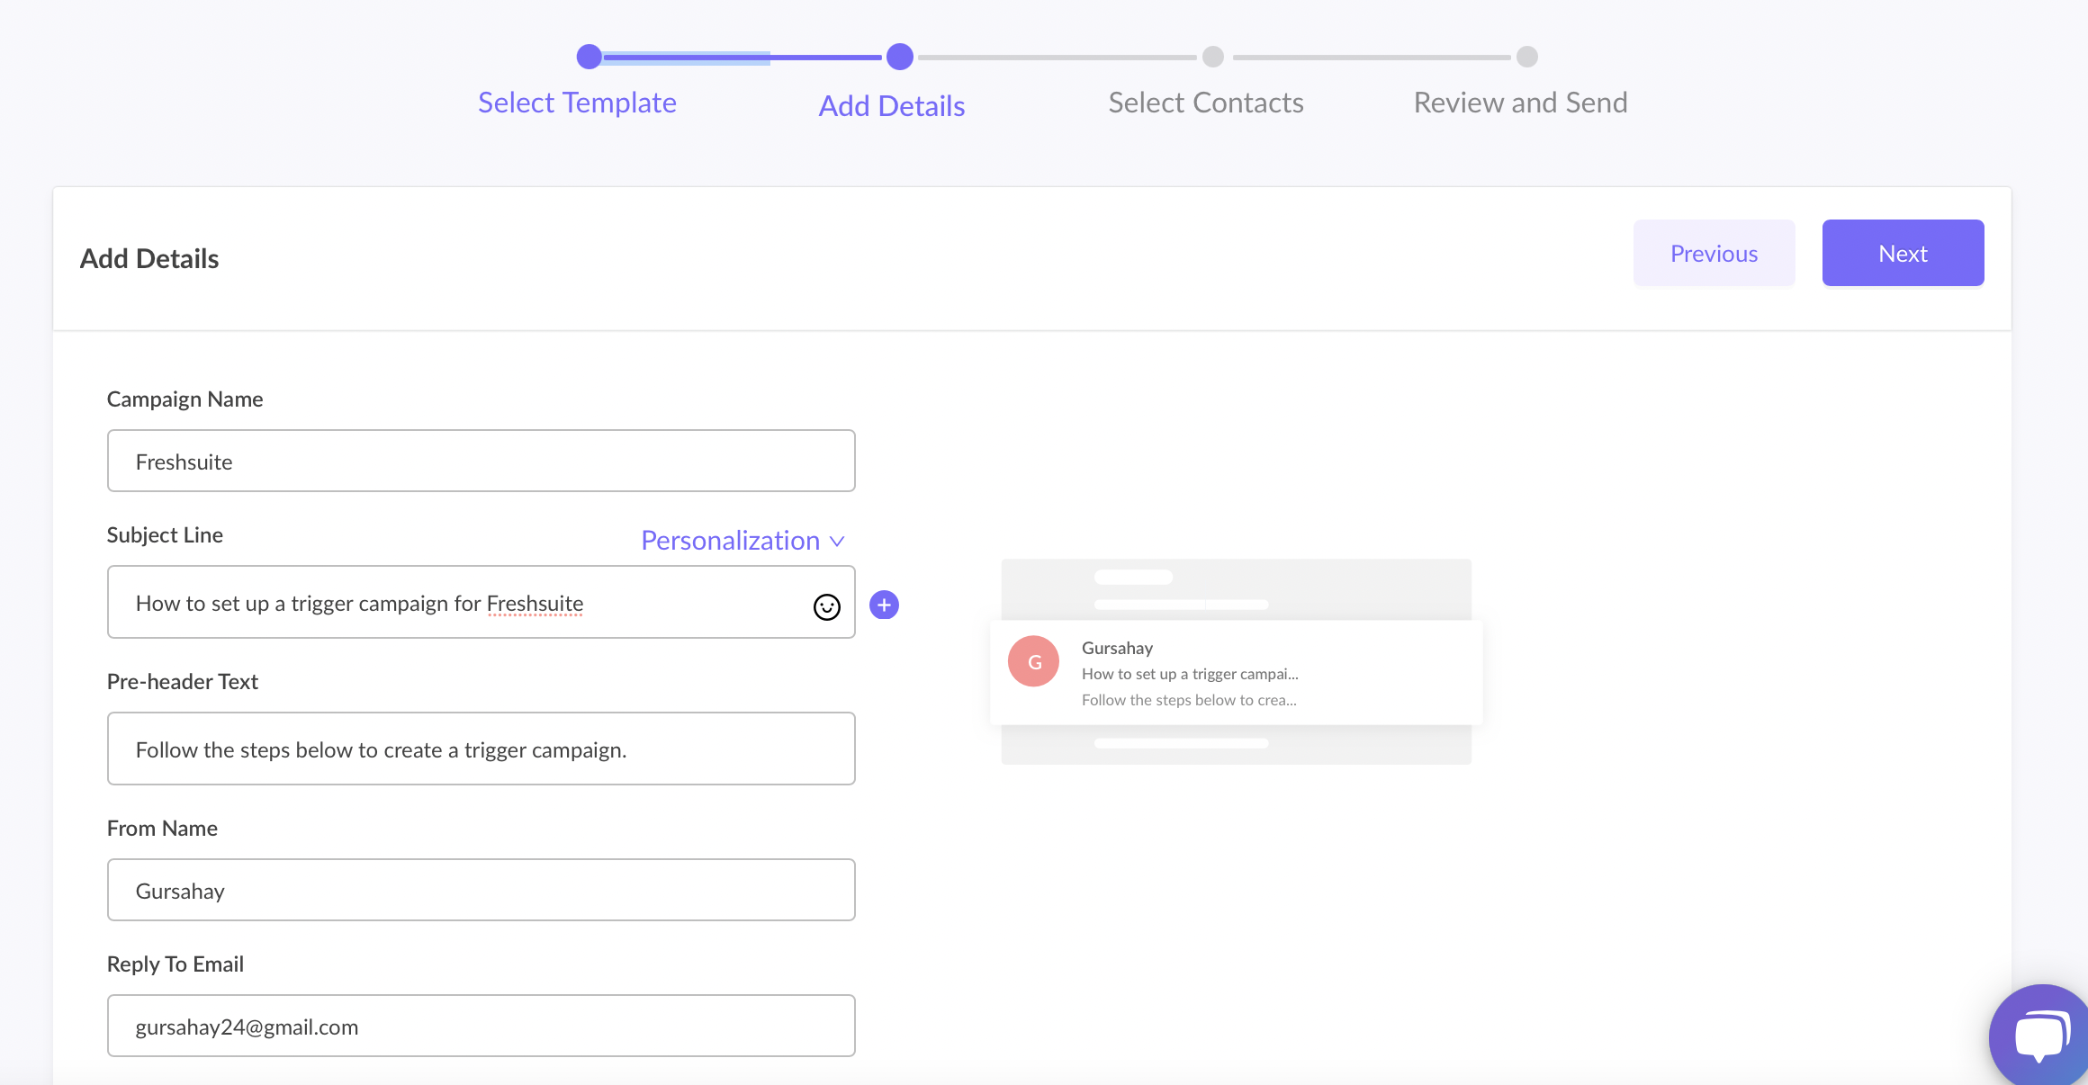Select the Review and Send step label
This screenshot has width=2088, height=1085.
[1520, 101]
